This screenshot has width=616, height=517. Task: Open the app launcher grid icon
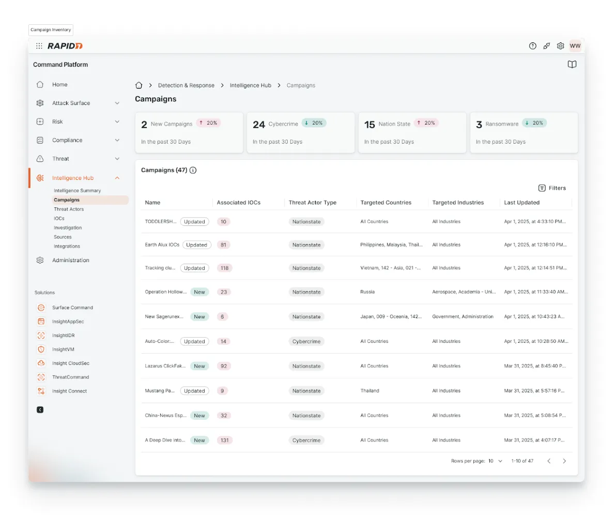pyautogui.click(x=39, y=46)
